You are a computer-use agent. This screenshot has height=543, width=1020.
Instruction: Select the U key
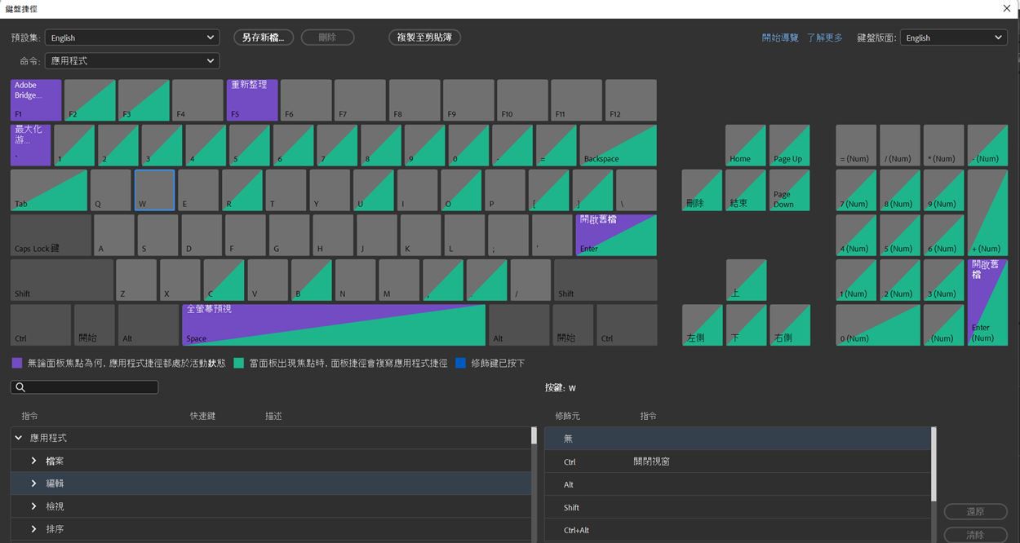pyautogui.click(x=374, y=190)
